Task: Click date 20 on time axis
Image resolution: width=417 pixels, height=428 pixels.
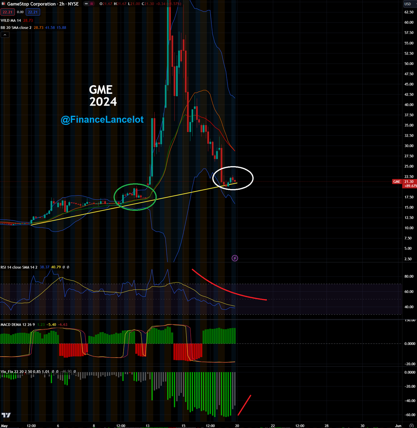Action: coord(237,426)
